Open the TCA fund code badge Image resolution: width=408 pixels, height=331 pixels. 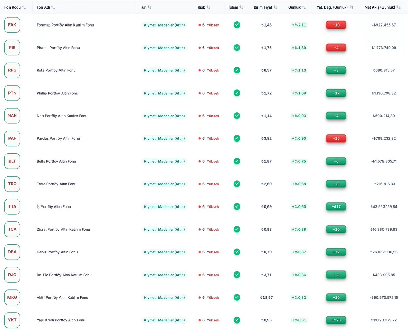[x=12, y=229]
